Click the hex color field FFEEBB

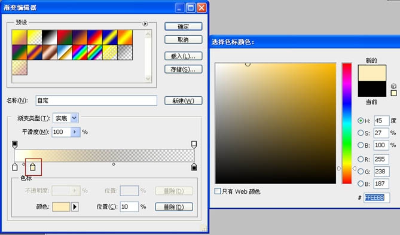tap(377, 198)
